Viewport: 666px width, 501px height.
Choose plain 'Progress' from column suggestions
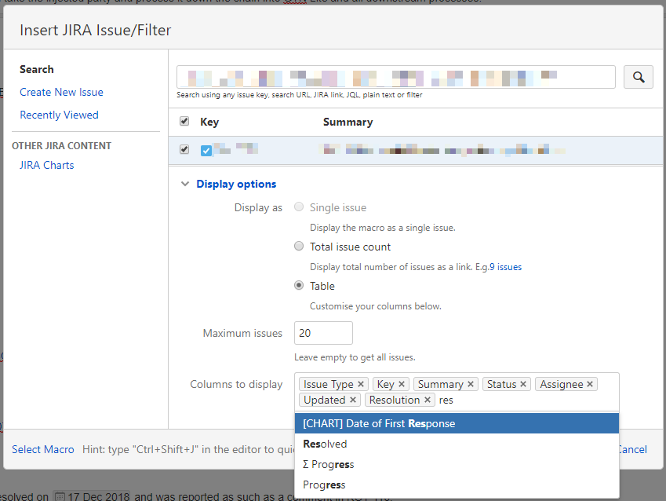457,485
